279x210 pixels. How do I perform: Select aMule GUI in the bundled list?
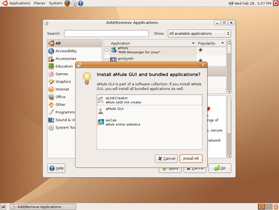150,111
